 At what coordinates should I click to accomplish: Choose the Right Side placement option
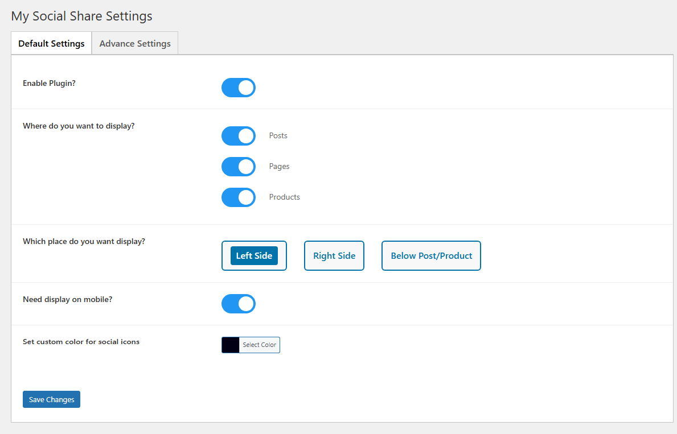pos(334,256)
